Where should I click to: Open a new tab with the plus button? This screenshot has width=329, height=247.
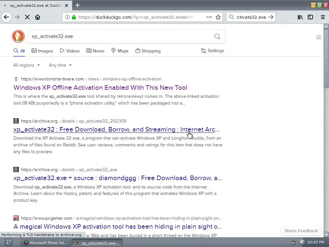pos(77,5)
